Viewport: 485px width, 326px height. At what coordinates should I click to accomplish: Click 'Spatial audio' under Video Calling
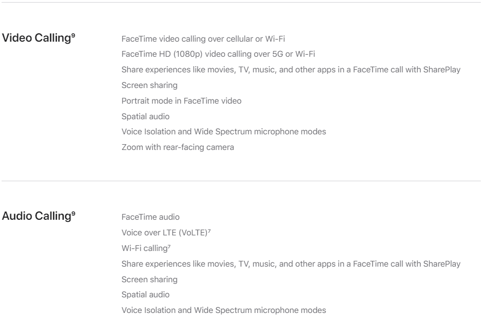(x=145, y=117)
